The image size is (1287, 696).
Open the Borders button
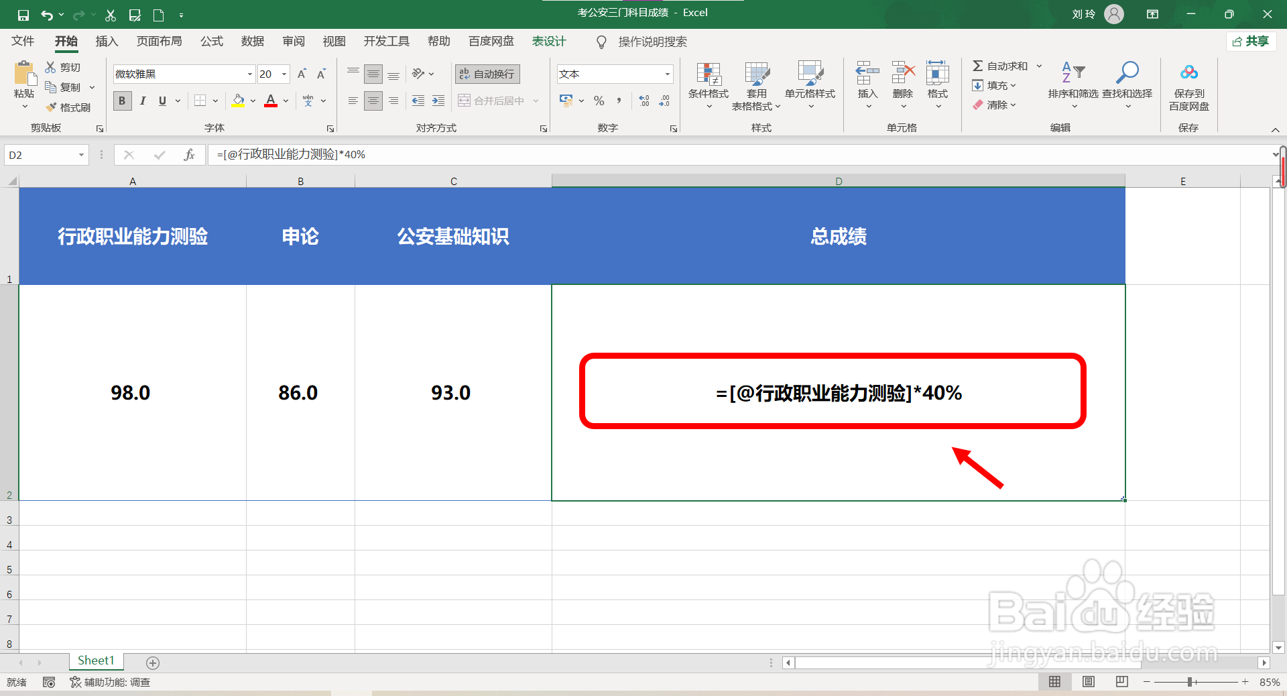pyautogui.click(x=200, y=101)
